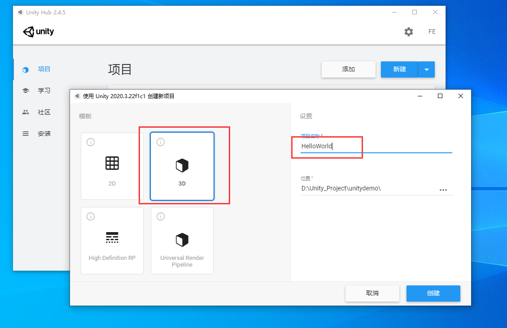Close the create project dialog

[x=461, y=96]
